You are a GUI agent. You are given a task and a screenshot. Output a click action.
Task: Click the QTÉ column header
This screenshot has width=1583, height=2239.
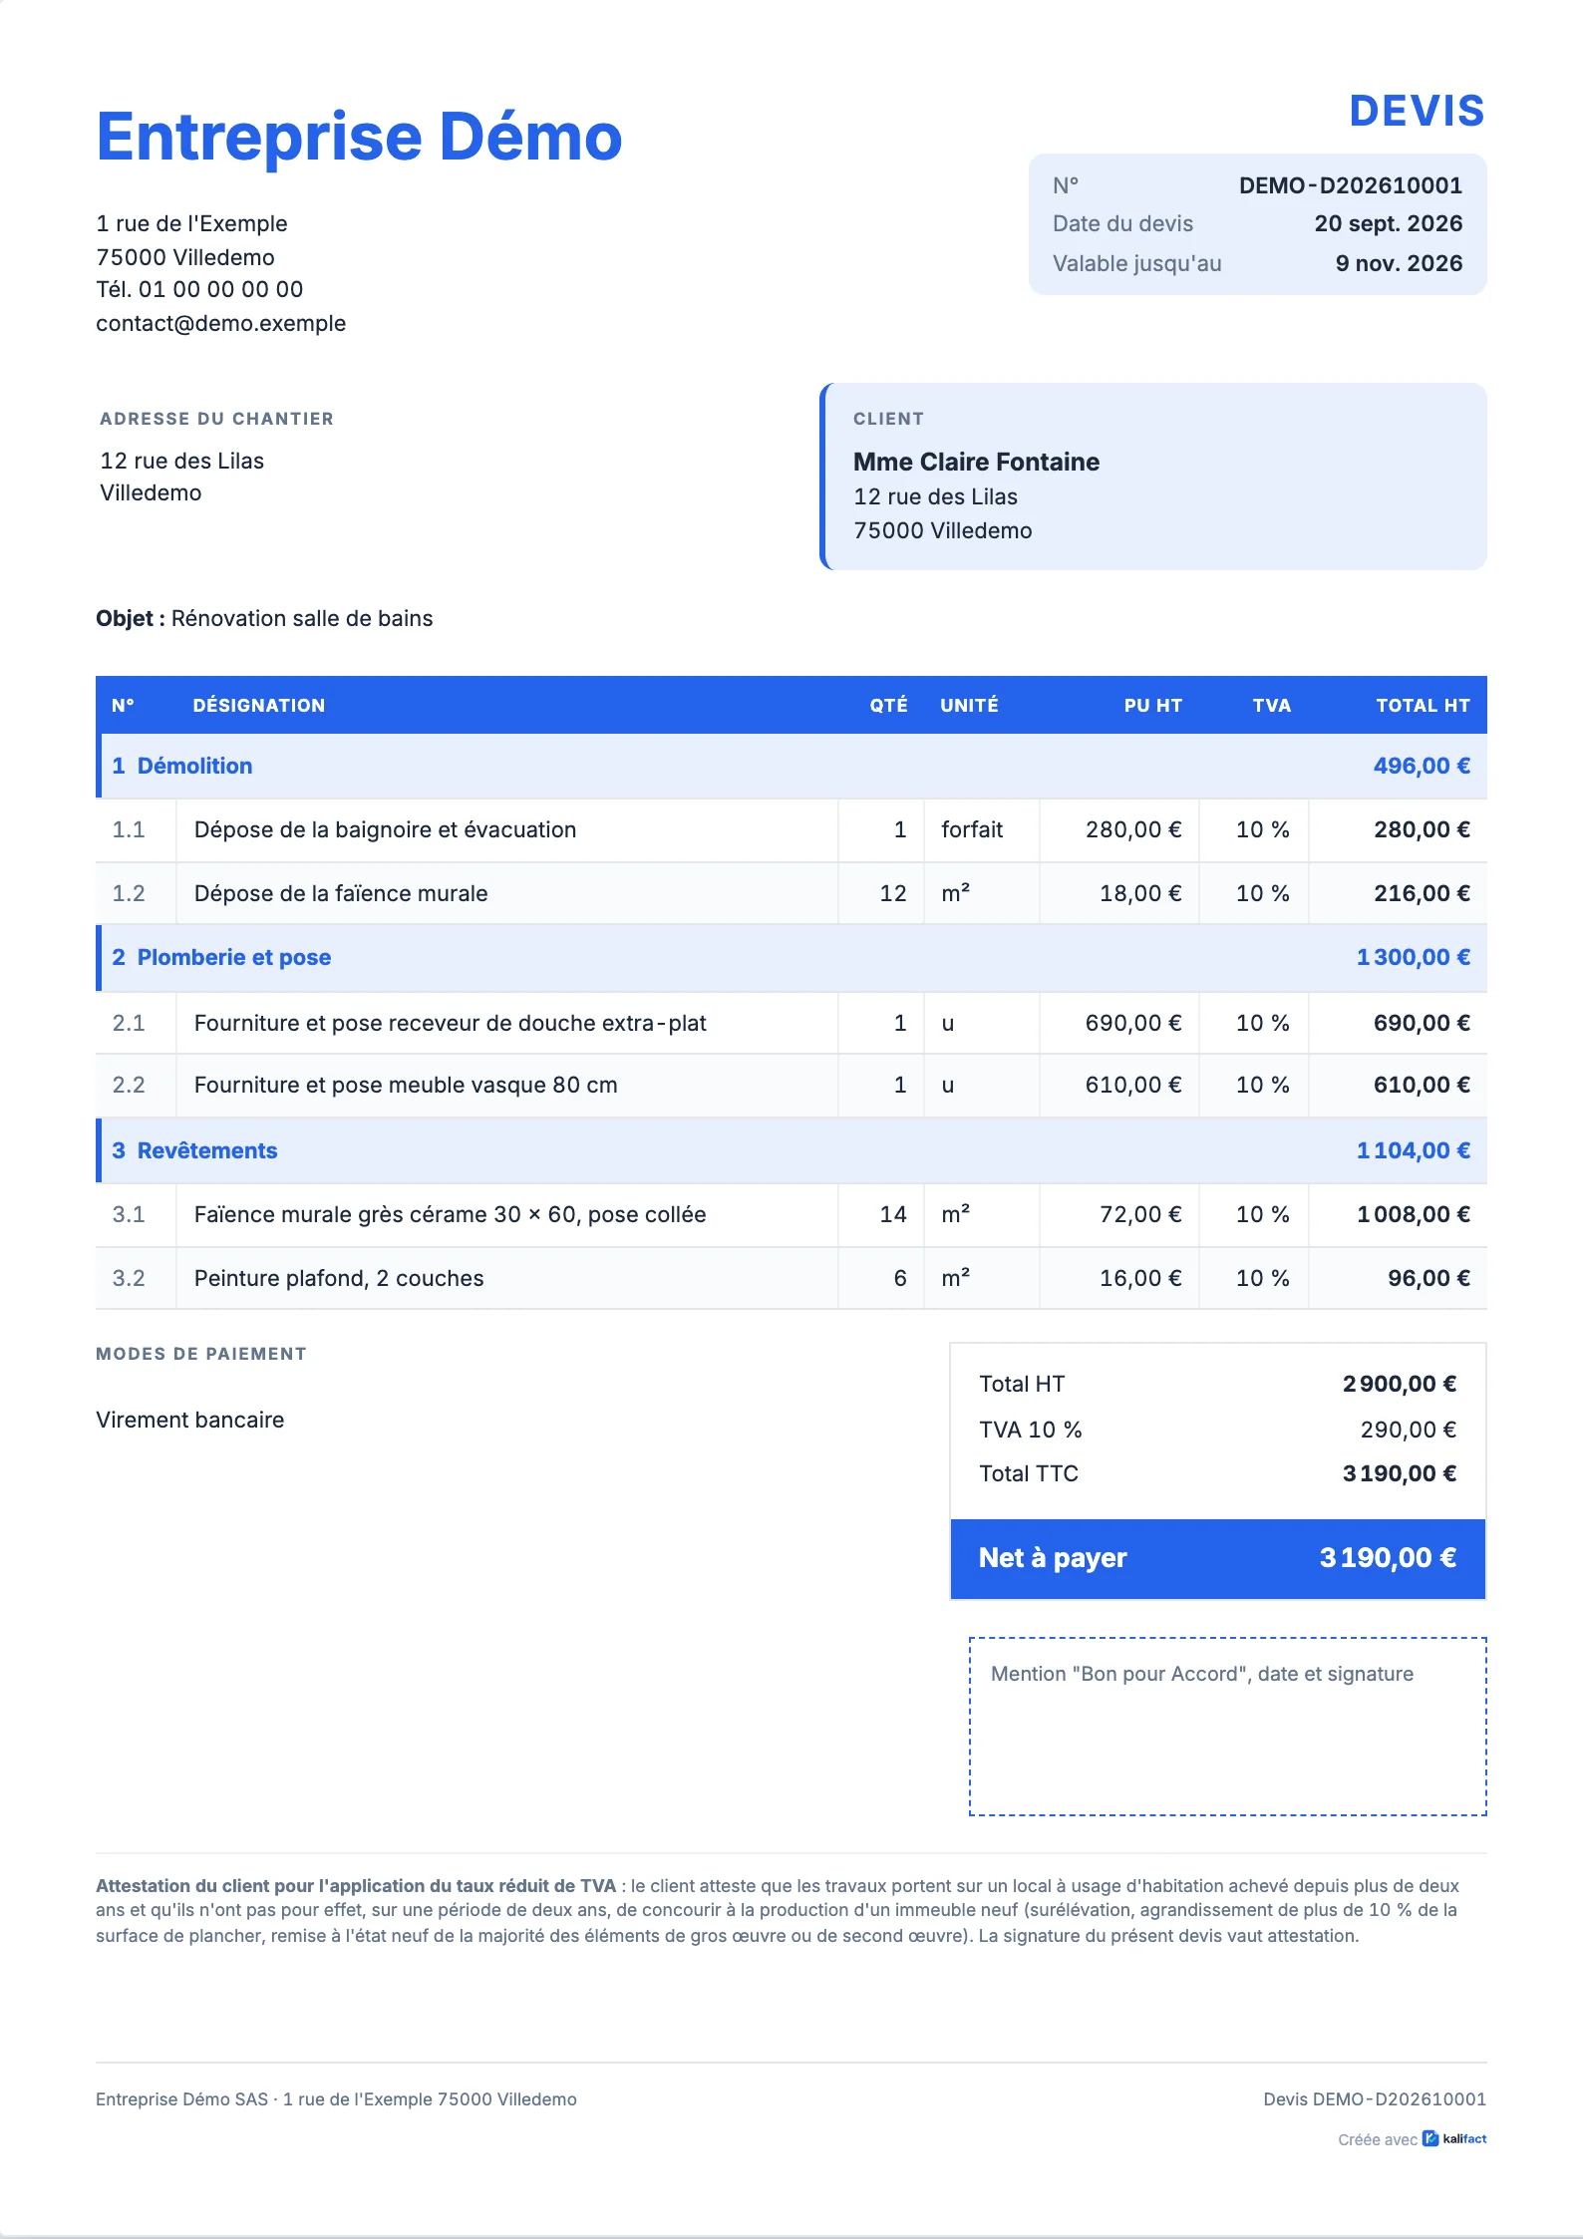(888, 705)
